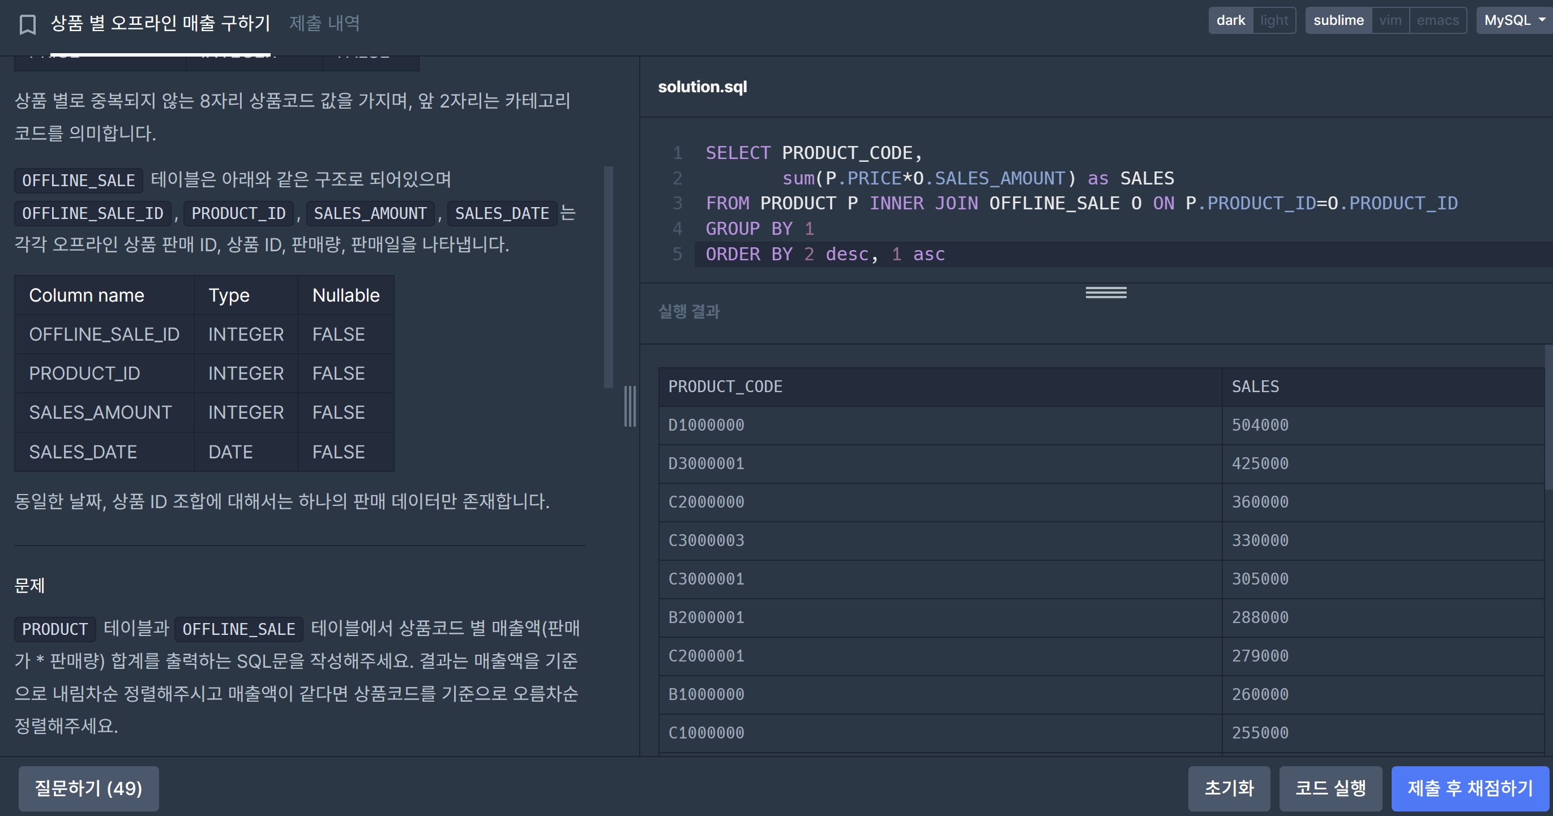Run code with 코드 실행 button
Image resolution: width=1553 pixels, height=816 pixels.
pos(1330,788)
